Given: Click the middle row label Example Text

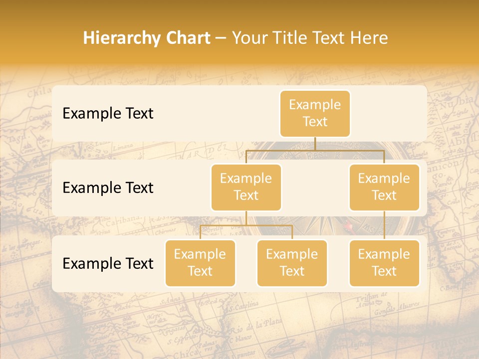Looking at the screenshot, I should (108, 188).
